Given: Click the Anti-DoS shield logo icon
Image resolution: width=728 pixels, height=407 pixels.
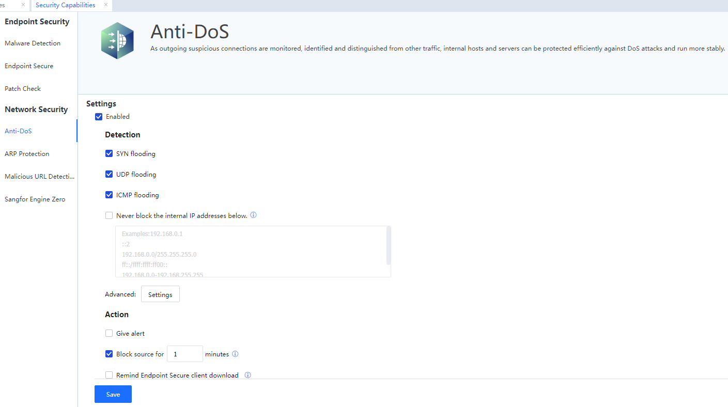Looking at the screenshot, I should [x=117, y=40].
